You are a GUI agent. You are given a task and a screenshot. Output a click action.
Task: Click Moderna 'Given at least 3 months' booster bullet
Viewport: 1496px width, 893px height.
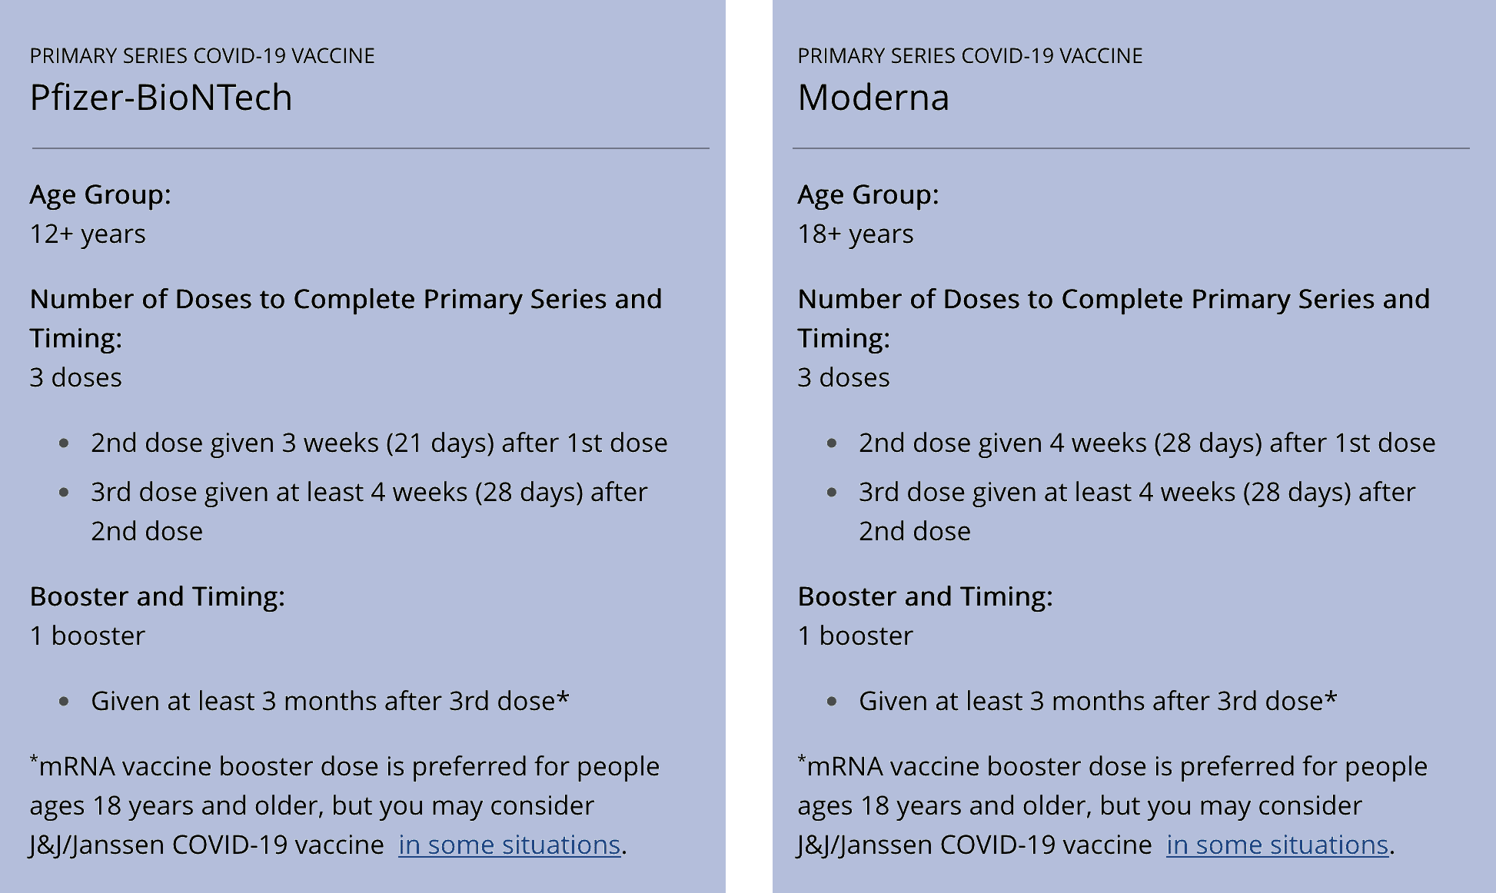click(1098, 701)
